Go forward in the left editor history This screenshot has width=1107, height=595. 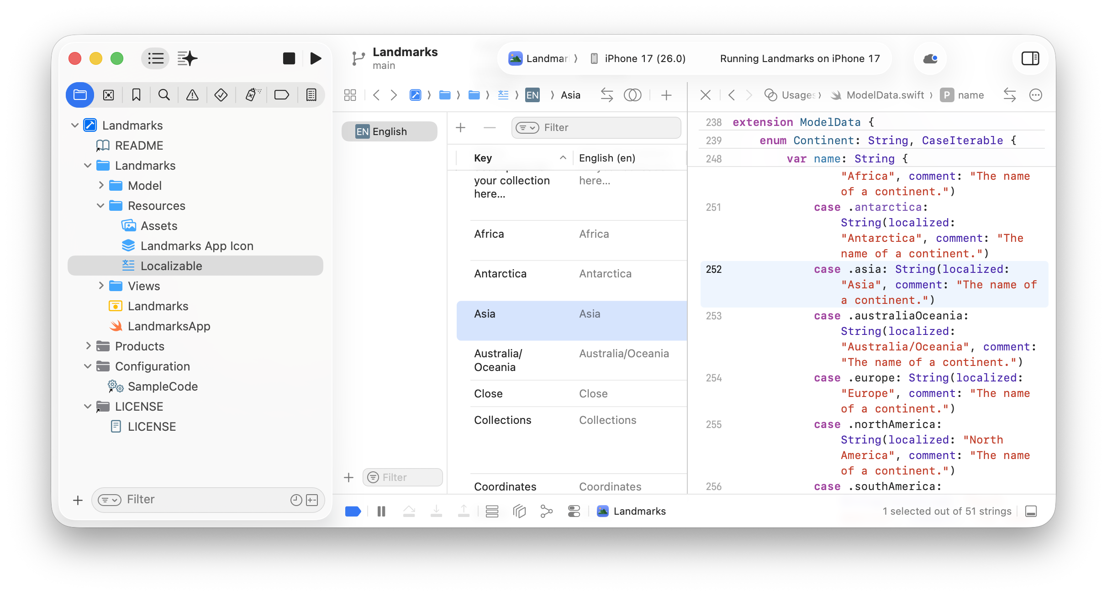tap(394, 95)
